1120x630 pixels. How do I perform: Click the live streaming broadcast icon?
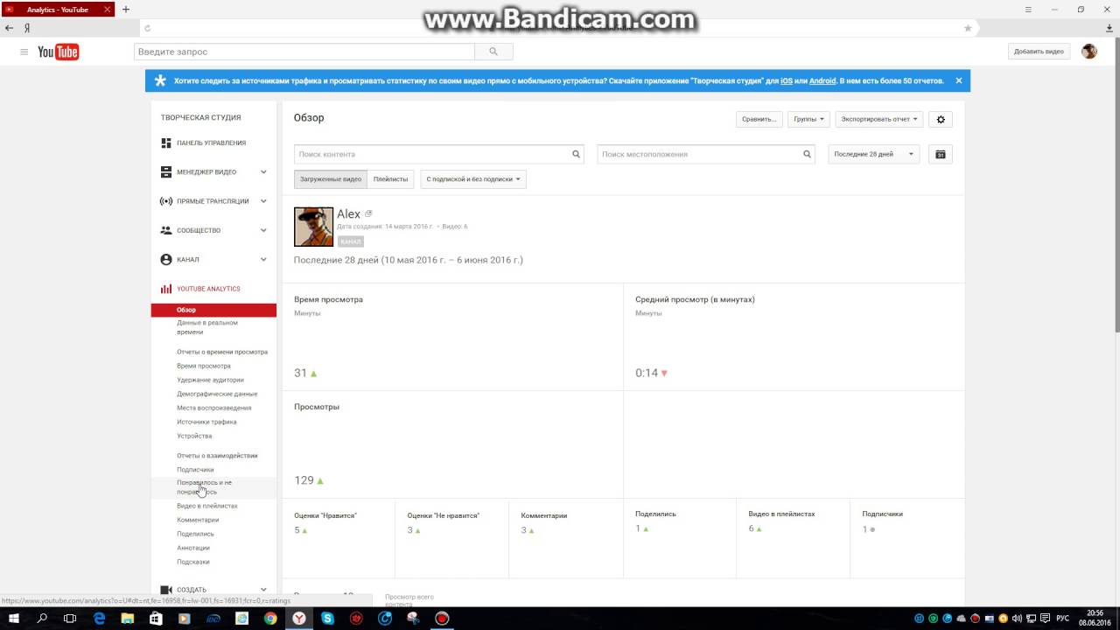click(x=166, y=201)
